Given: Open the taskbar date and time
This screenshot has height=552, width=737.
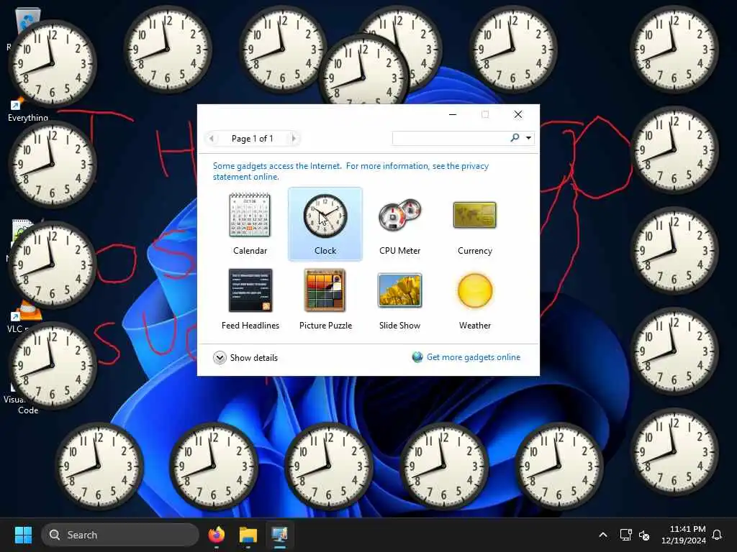Looking at the screenshot, I should tap(684, 535).
